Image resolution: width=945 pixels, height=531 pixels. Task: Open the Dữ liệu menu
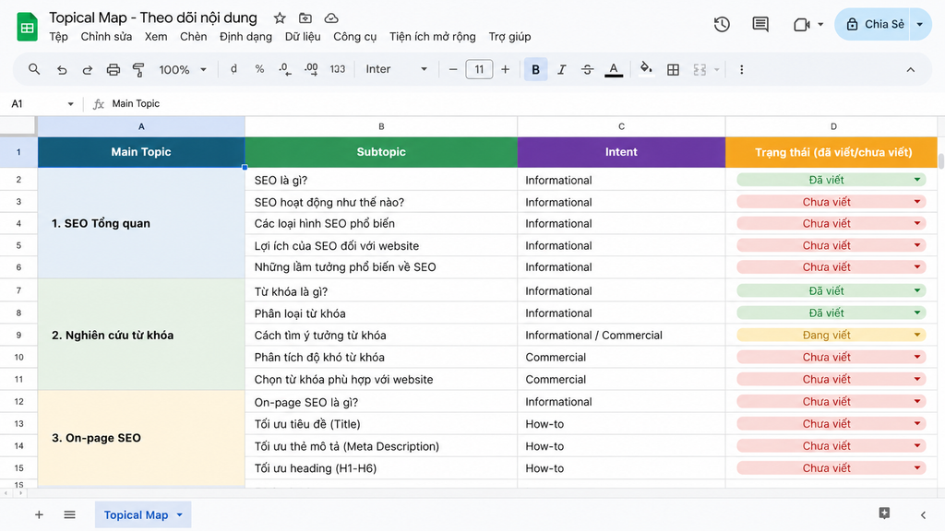click(303, 37)
